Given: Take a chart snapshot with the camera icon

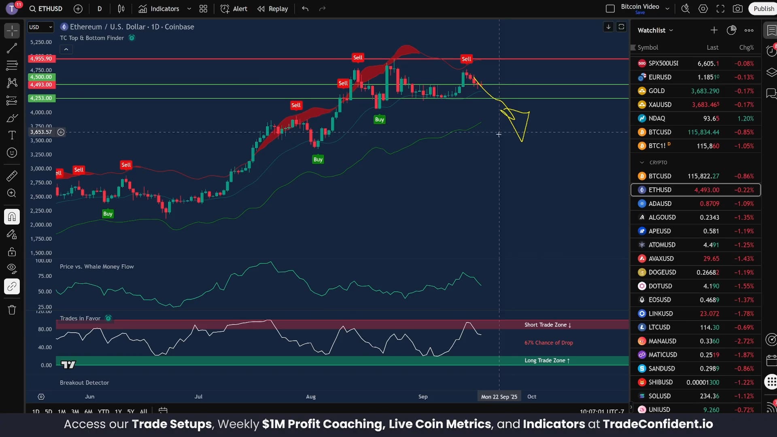Looking at the screenshot, I should [x=738, y=8].
